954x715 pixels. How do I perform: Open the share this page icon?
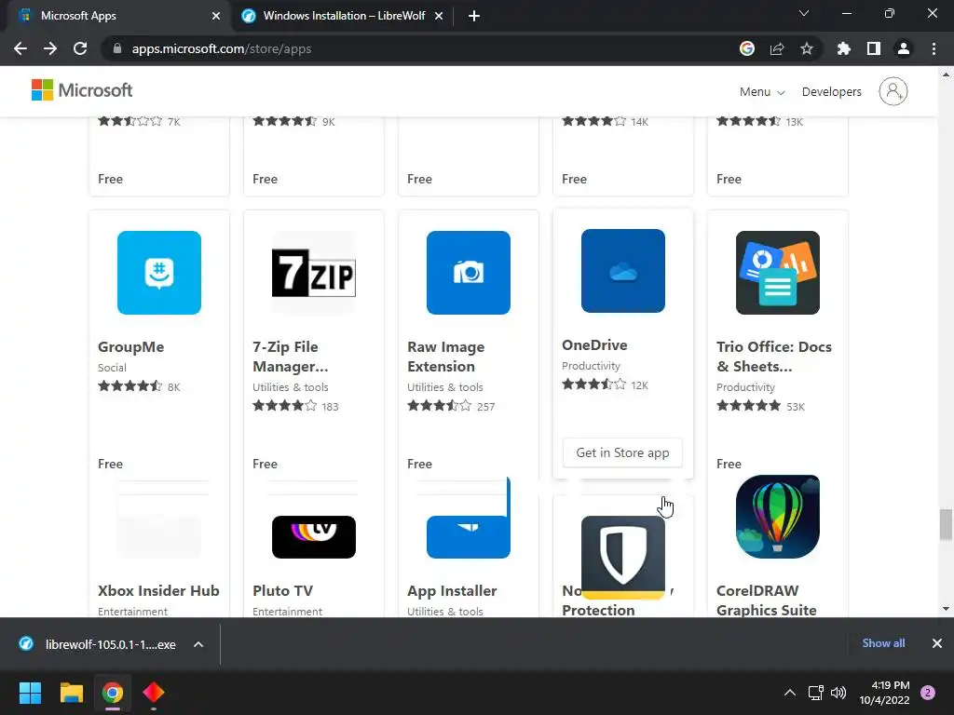pos(776,48)
